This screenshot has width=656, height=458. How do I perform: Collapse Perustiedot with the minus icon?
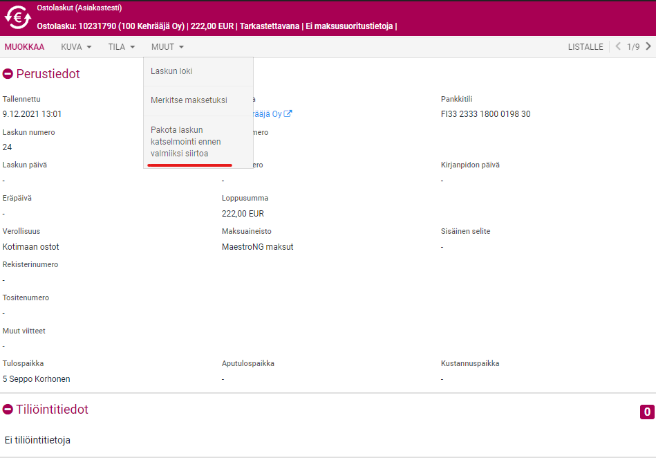8,74
